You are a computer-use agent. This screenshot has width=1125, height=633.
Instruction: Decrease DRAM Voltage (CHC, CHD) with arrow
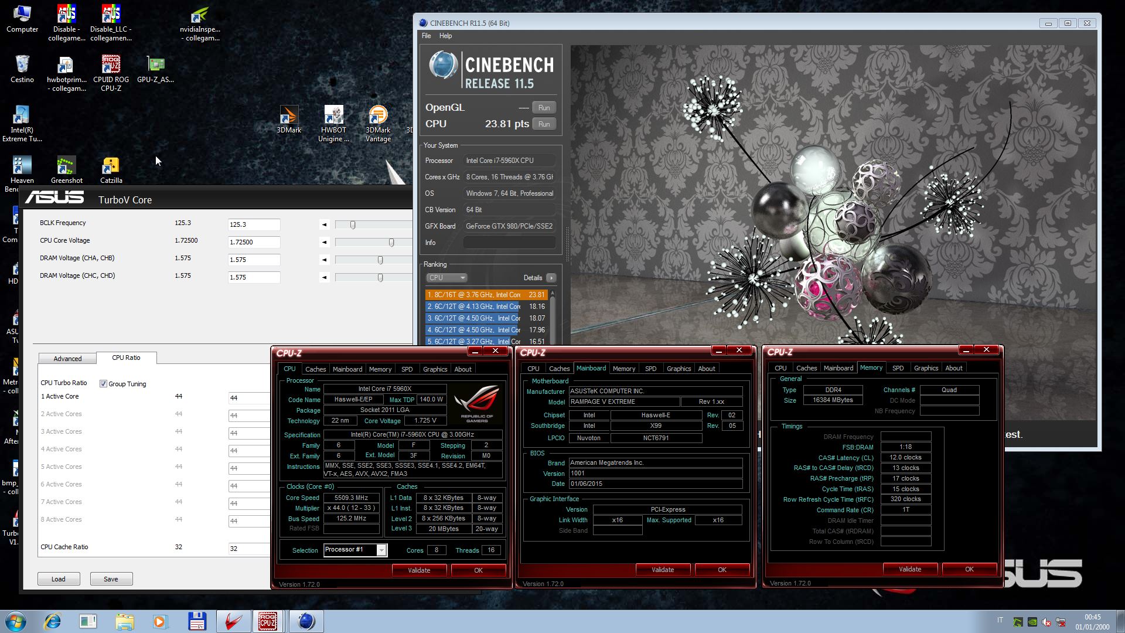[x=324, y=277]
